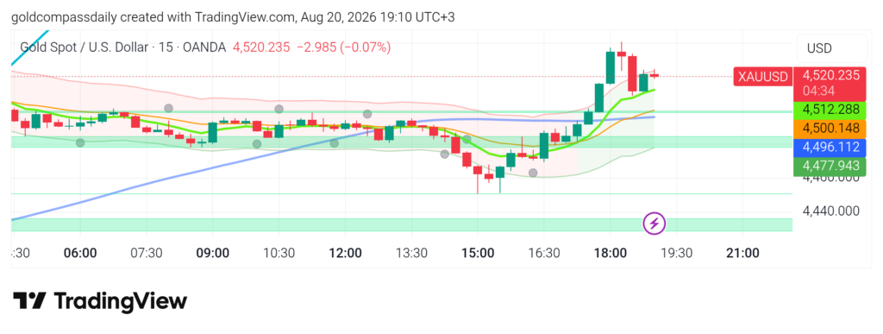Viewport: 883px width, 334px height.
Task: Open the USD currency selector
Action: [x=831, y=48]
